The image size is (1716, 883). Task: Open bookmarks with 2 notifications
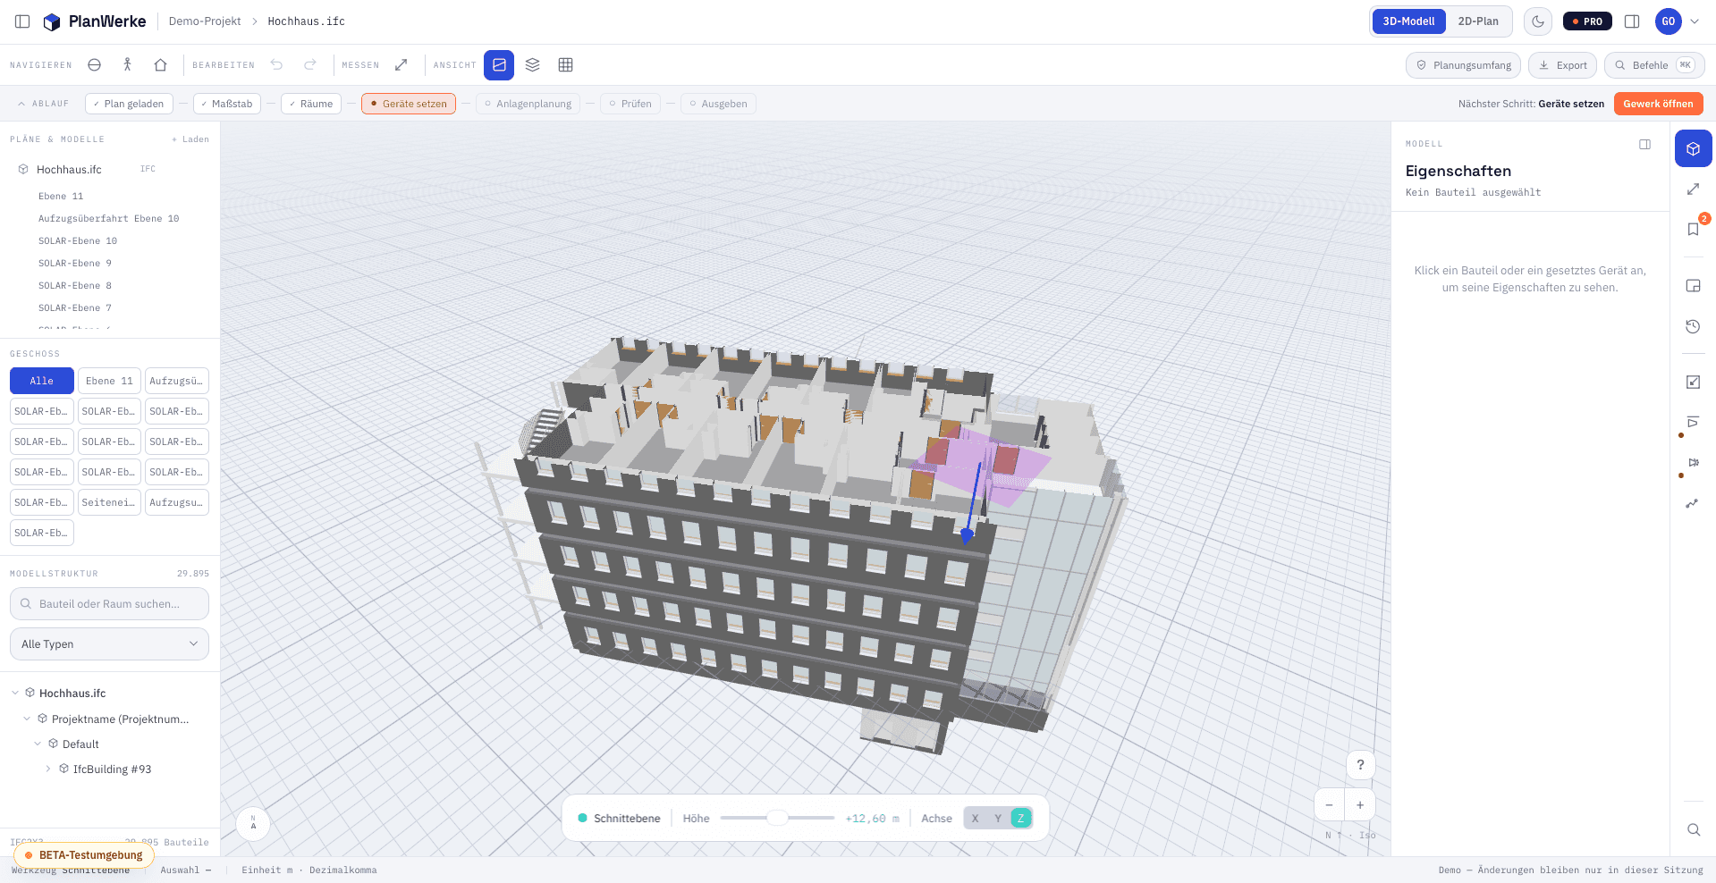pyautogui.click(x=1694, y=230)
